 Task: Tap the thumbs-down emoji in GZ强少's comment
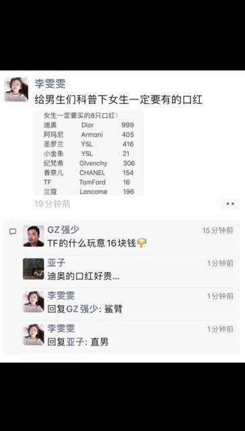pyautogui.click(x=142, y=243)
